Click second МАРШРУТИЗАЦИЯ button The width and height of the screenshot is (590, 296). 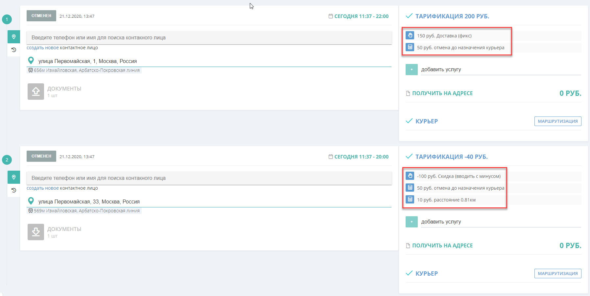click(x=558, y=273)
